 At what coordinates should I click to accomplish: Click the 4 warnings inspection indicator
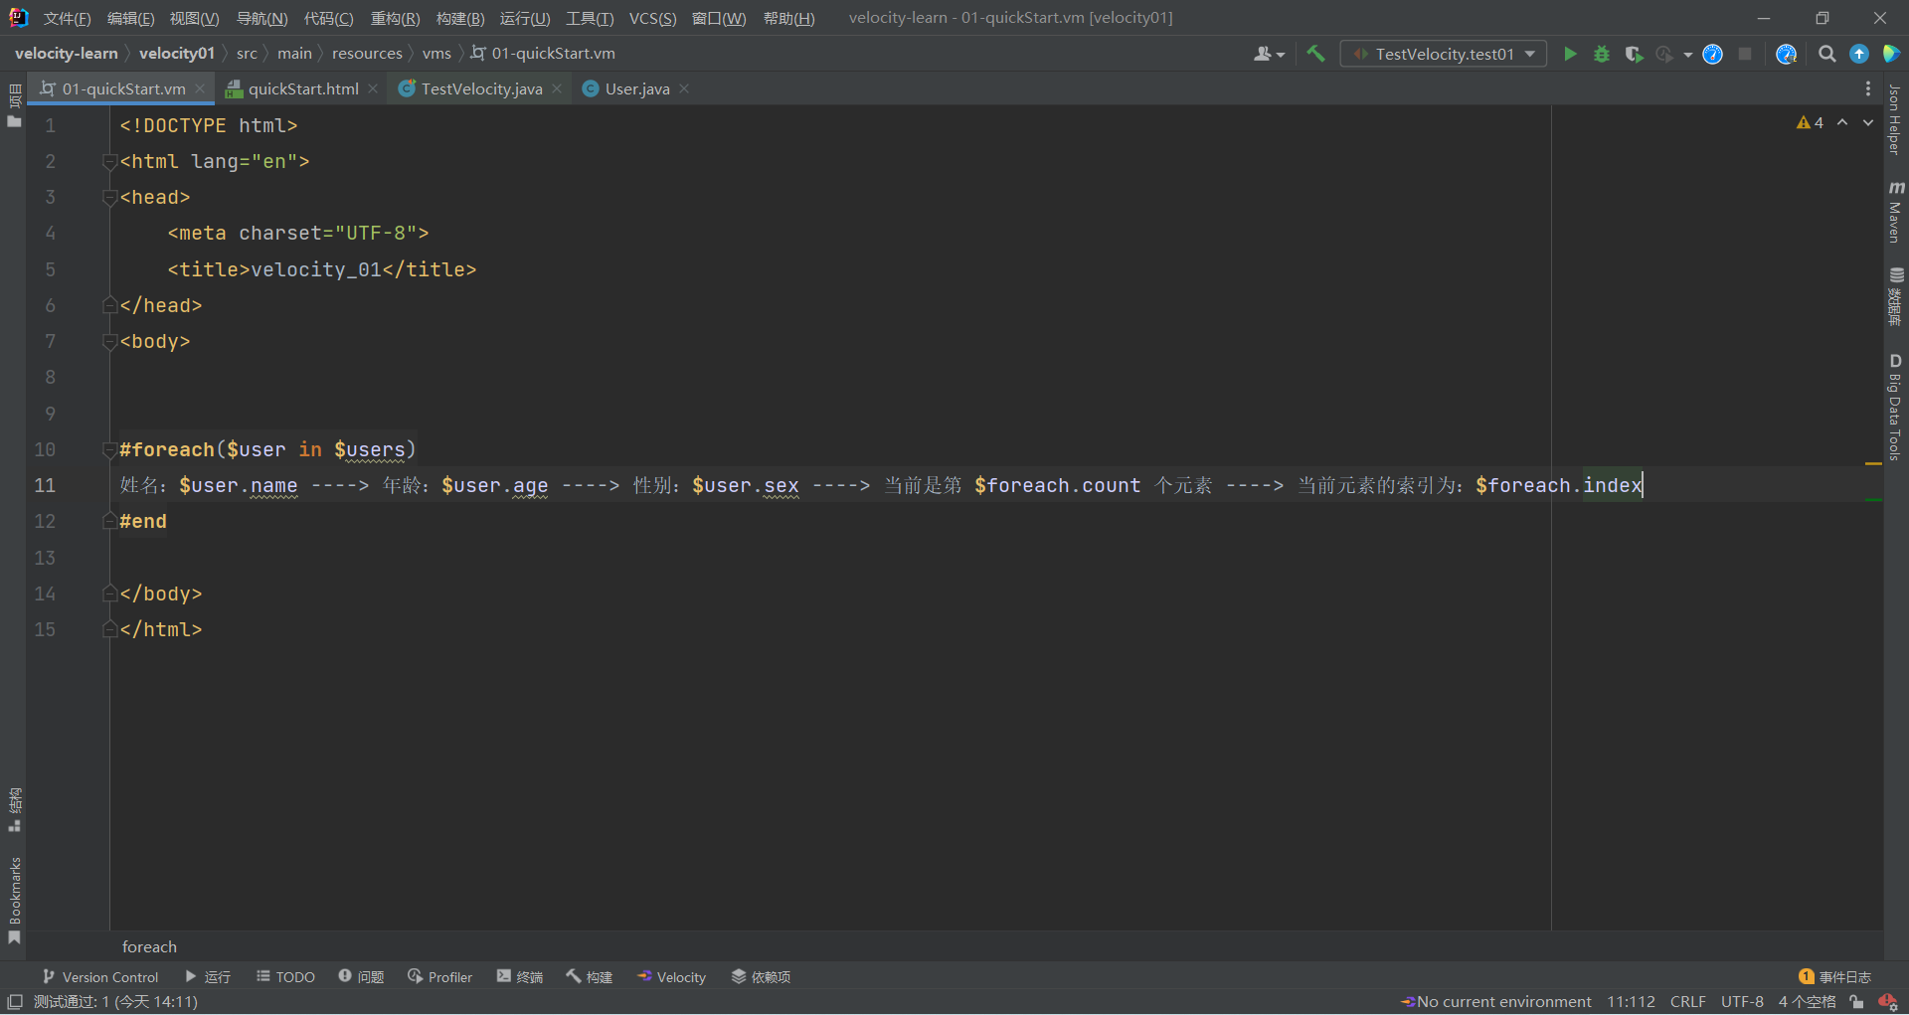click(1810, 122)
